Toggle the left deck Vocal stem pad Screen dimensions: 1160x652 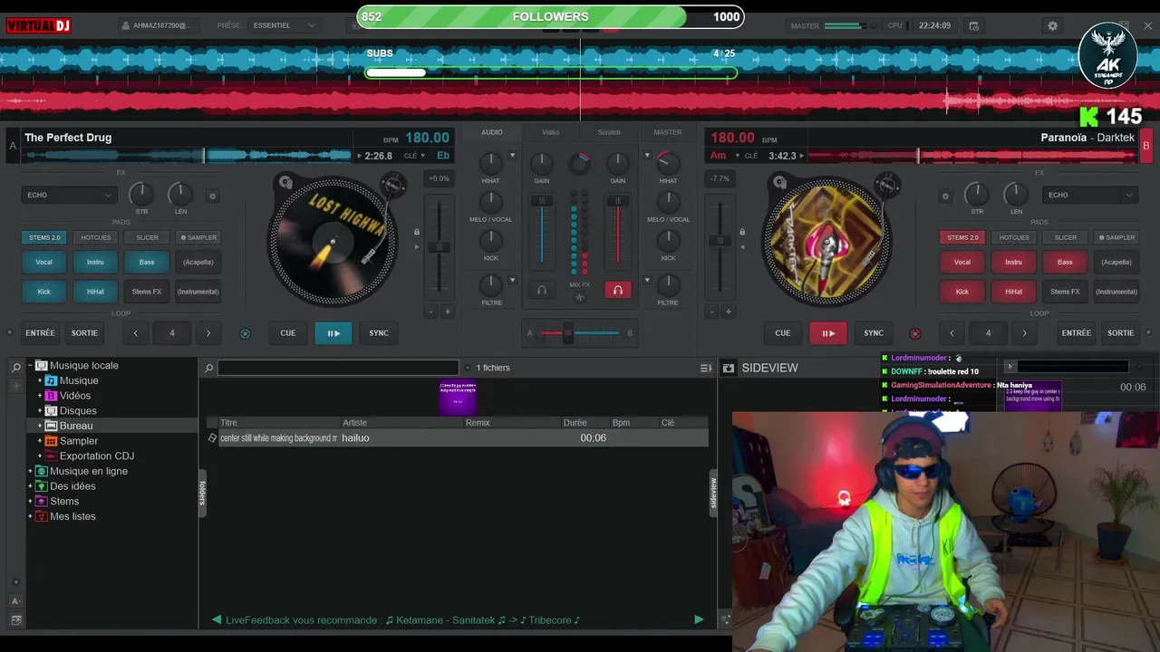[x=43, y=262]
